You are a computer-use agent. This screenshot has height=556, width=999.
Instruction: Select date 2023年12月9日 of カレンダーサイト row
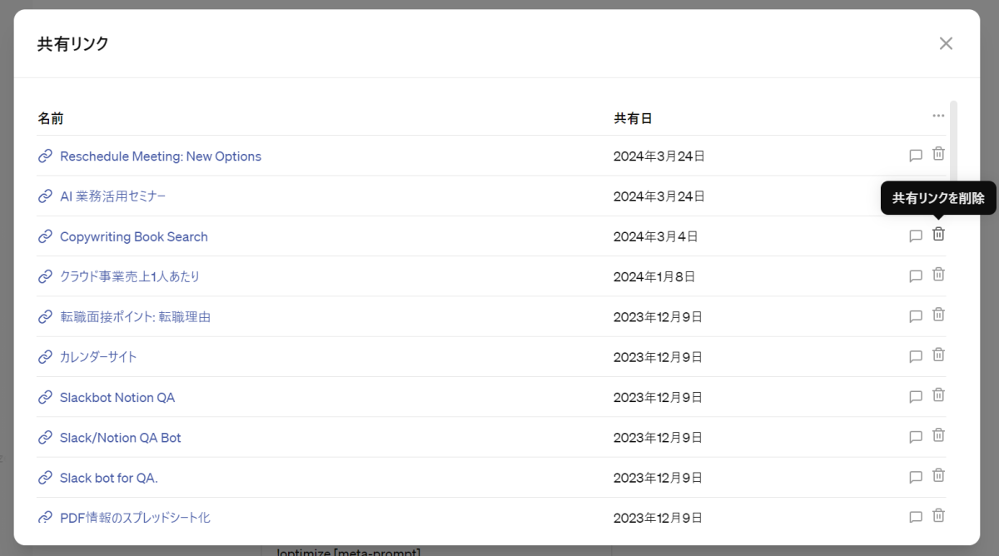[x=658, y=357]
